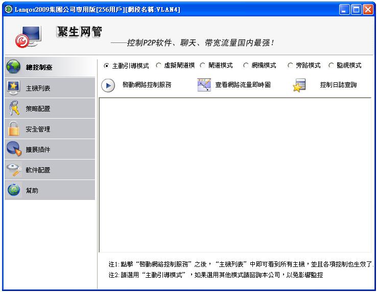Viewport: 377px width, 292px height.
Task: Select 旁路模式 radio button
Action: 290,65
